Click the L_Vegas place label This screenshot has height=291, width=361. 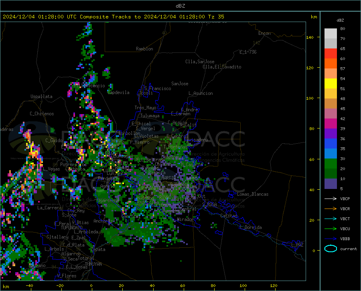tap(51, 169)
